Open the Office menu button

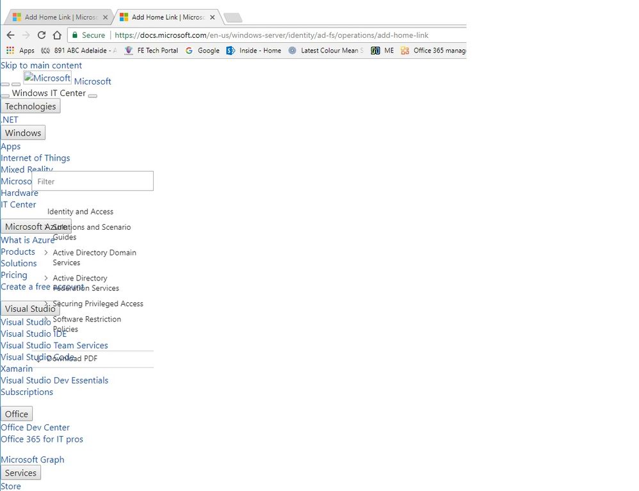point(16,414)
